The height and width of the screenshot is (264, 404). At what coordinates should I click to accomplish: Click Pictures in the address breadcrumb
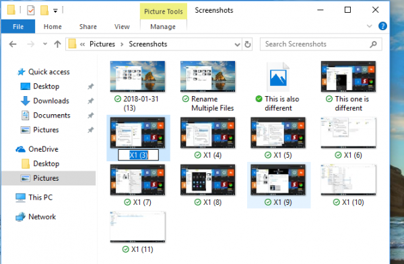click(x=102, y=44)
